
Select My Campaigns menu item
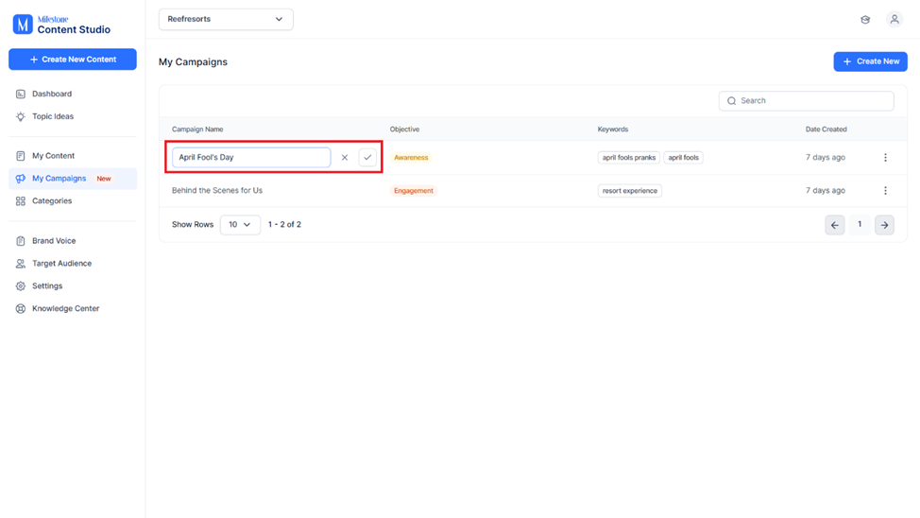[x=73, y=179]
